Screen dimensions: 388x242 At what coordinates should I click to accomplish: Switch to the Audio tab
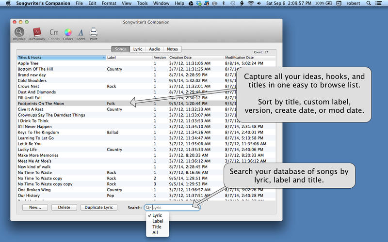tap(155, 49)
